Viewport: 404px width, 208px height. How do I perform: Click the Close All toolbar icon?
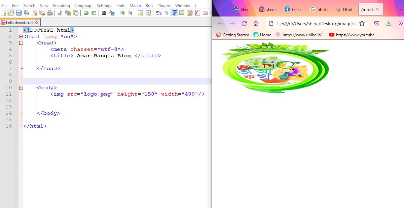(x=42, y=13)
